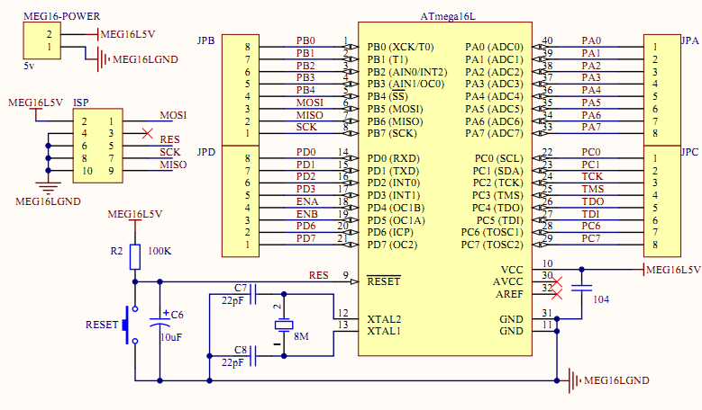Click the pin 9 RESET input arrow
This screenshot has width=702, height=410.
pos(354,281)
